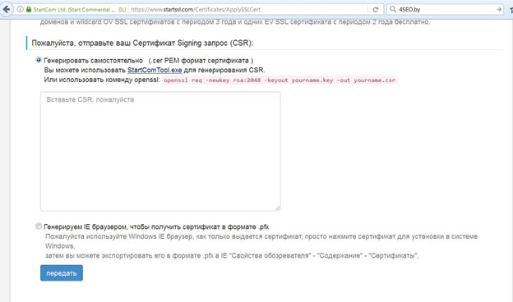Click the green padlock security icon

click(29, 10)
